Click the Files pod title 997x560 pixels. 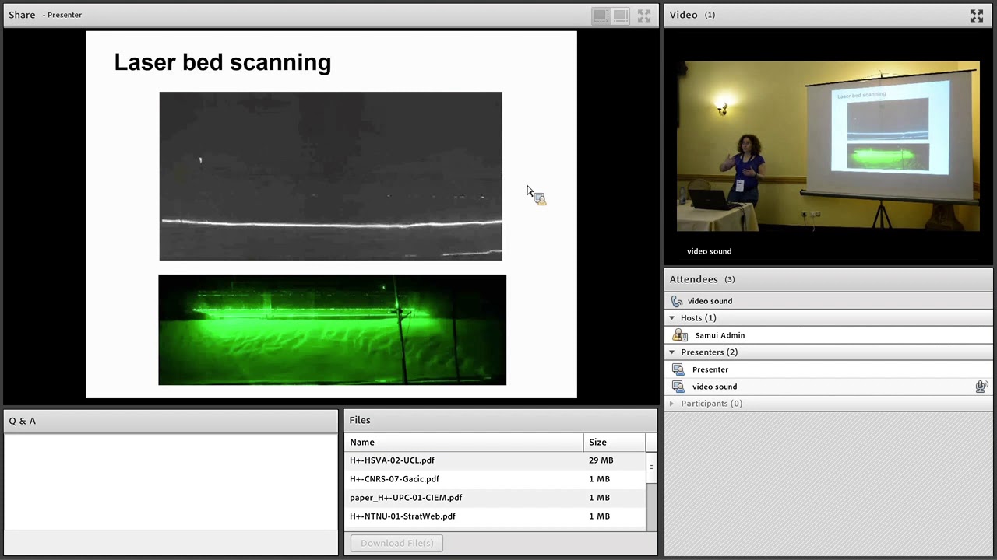click(x=360, y=420)
